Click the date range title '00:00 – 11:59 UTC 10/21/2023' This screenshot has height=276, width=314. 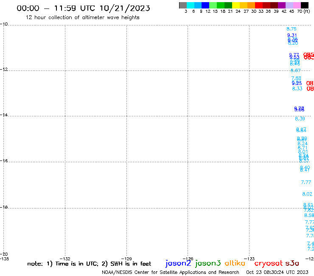[x=83, y=8]
